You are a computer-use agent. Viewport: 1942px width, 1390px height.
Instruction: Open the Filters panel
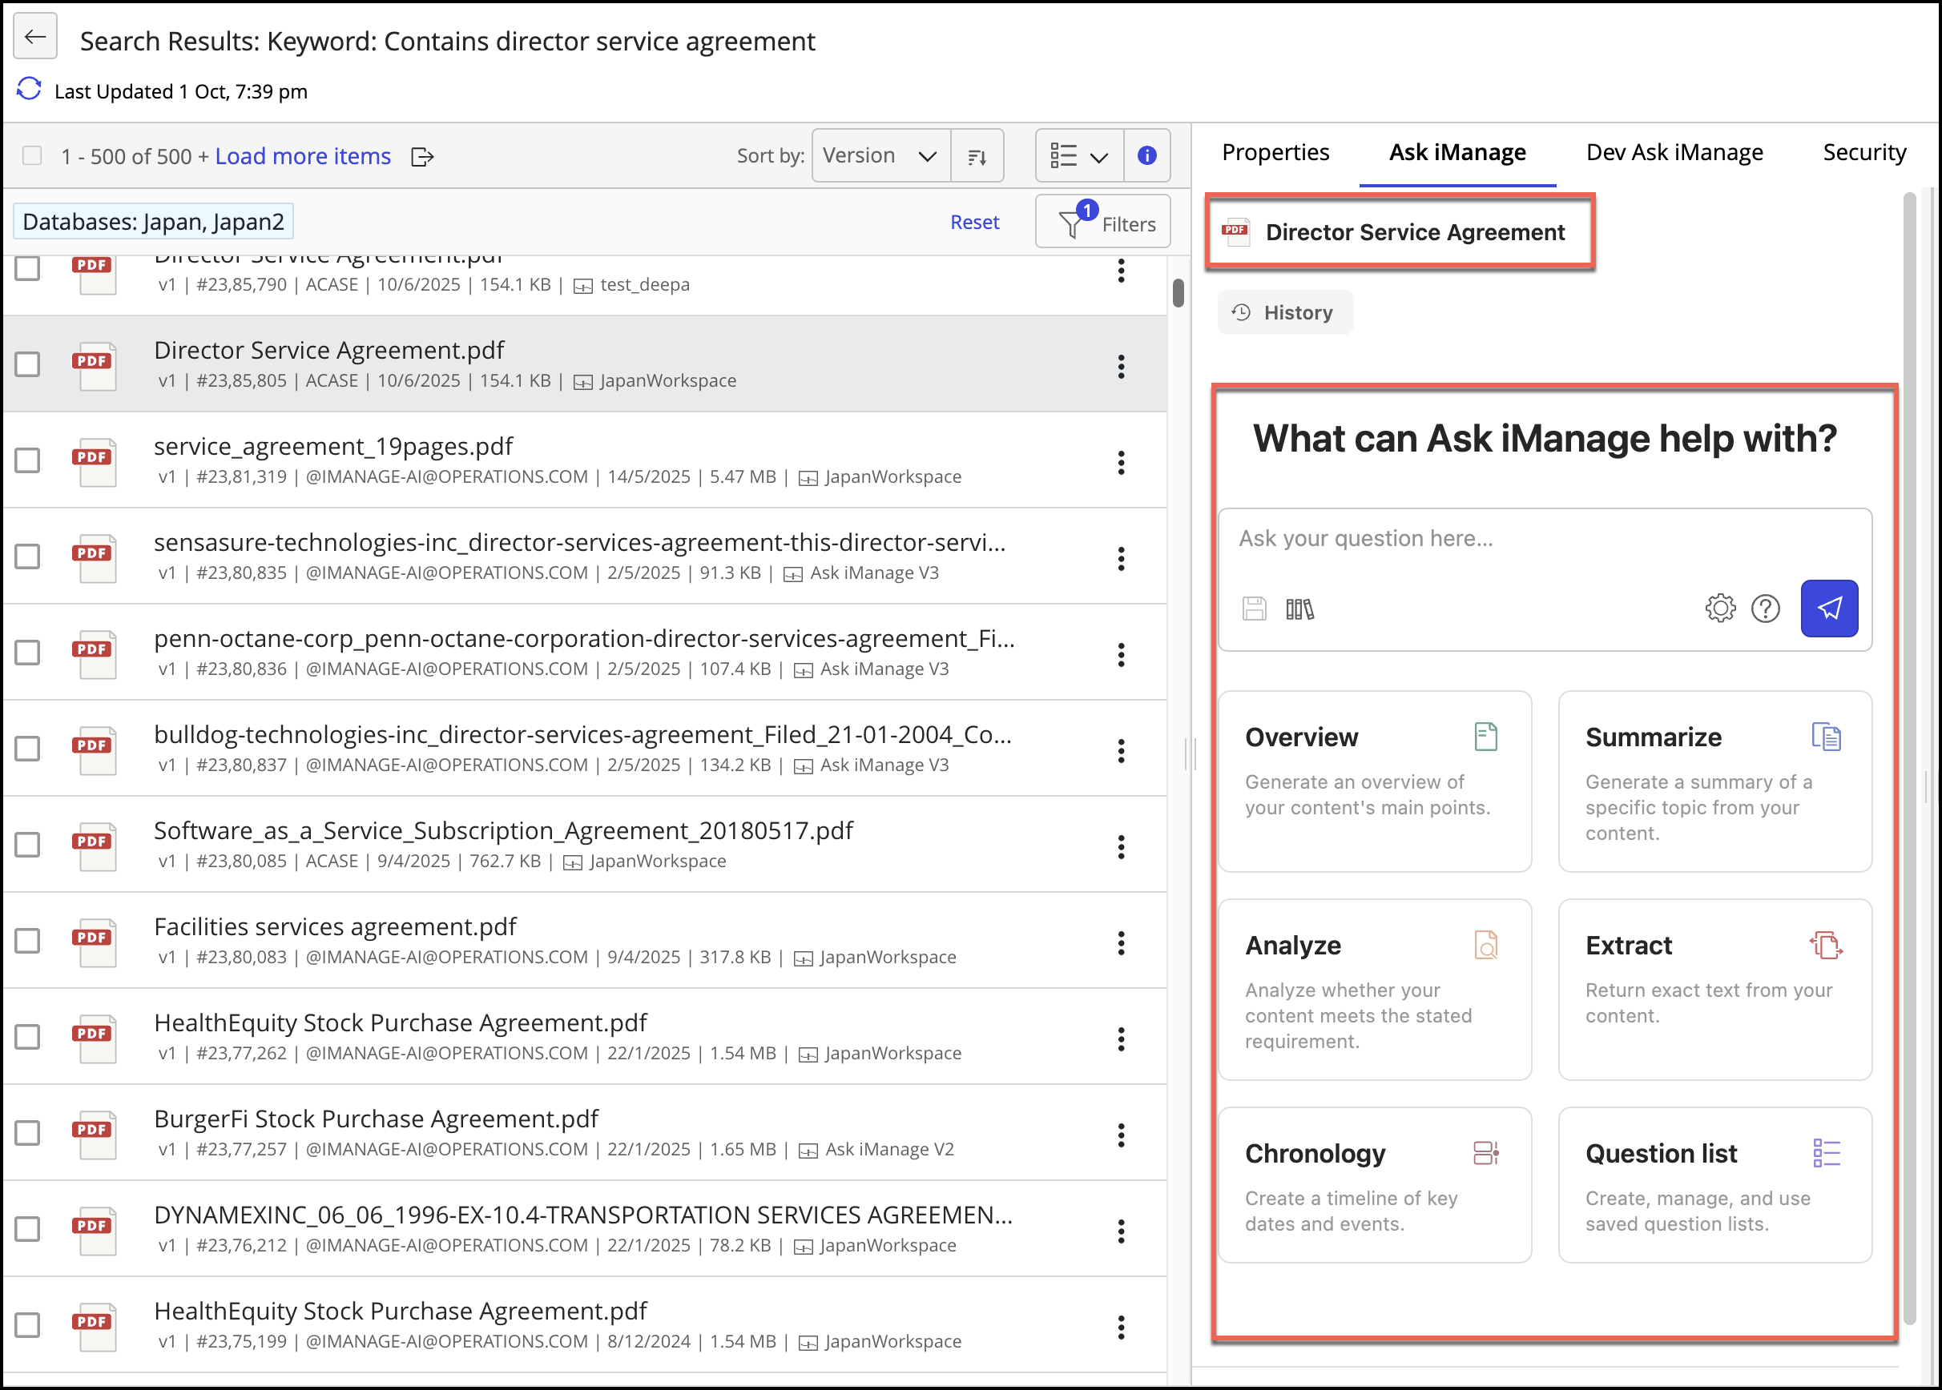[x=1103, y=223]
